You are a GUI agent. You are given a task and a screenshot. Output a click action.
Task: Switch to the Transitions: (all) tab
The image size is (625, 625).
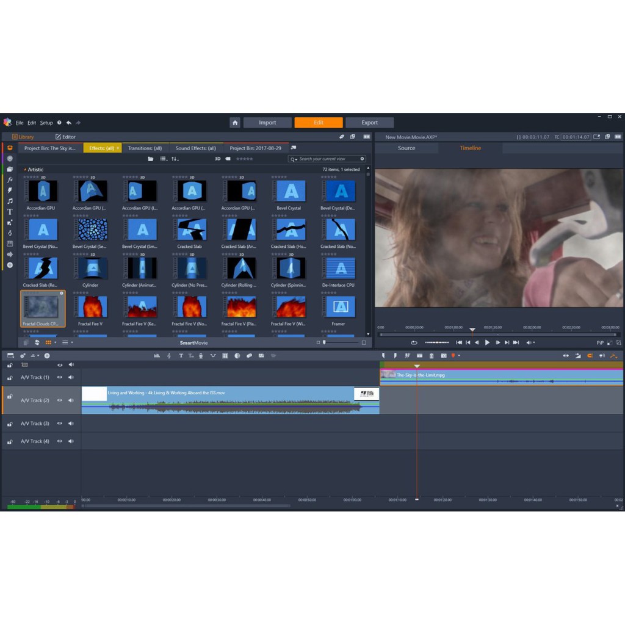pos(145,148)
